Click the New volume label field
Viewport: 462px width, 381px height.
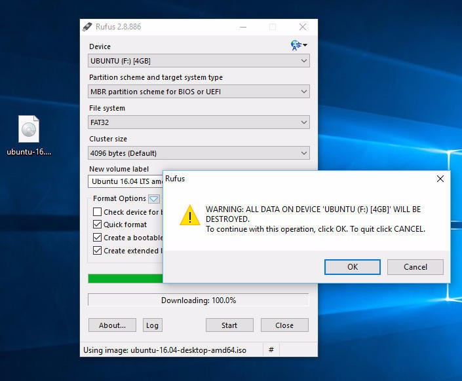[x=125, y=181]
